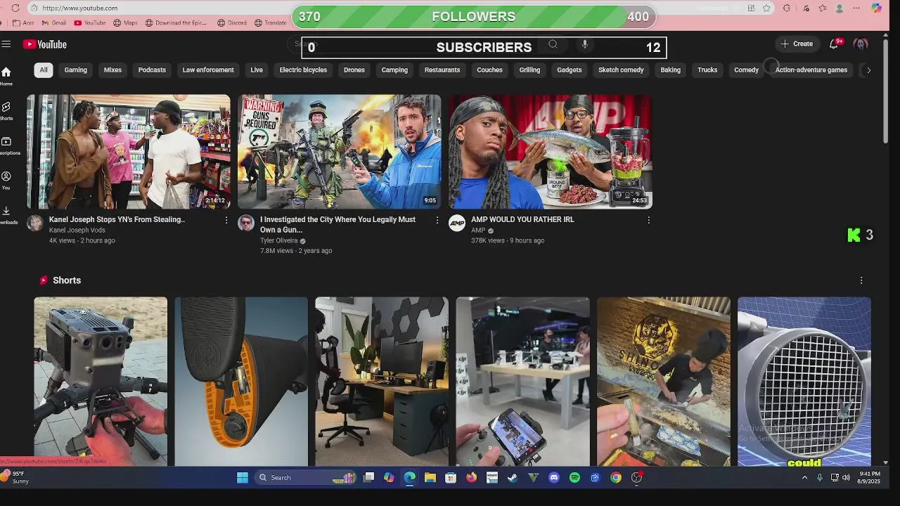This screenshot has width=900, height=506.
Task: Select the Restaurants filter chip
Action: coord(442,70)
